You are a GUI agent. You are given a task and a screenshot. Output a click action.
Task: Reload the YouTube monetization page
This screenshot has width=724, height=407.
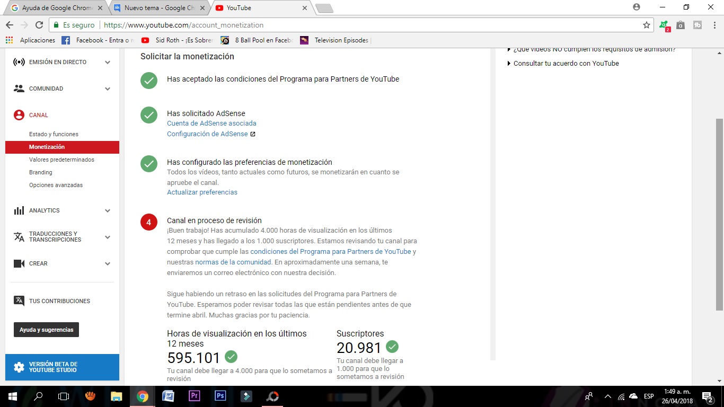pyautogui.click(x=39, y=25)
